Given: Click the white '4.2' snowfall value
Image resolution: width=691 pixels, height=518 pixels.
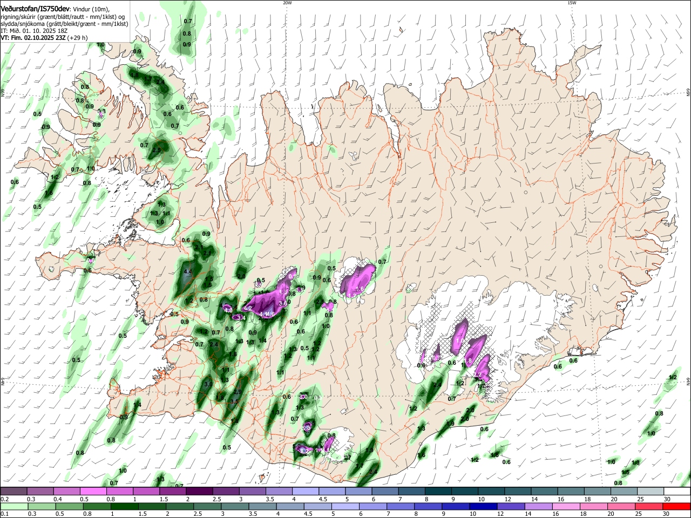Looking at the screenshot, I should [x=248, y=308].
